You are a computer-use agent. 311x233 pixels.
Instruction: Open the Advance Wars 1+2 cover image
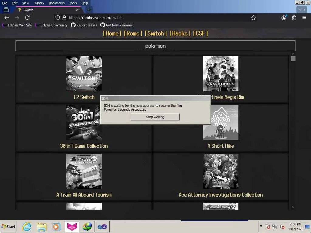tap(221, 206)
